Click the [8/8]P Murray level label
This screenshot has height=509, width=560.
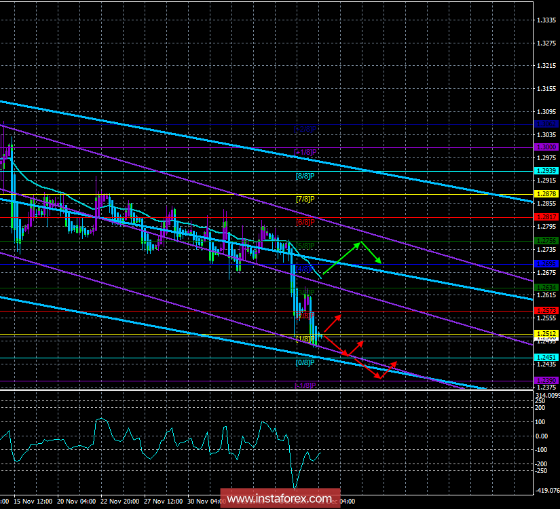click(x=305, y=176)
